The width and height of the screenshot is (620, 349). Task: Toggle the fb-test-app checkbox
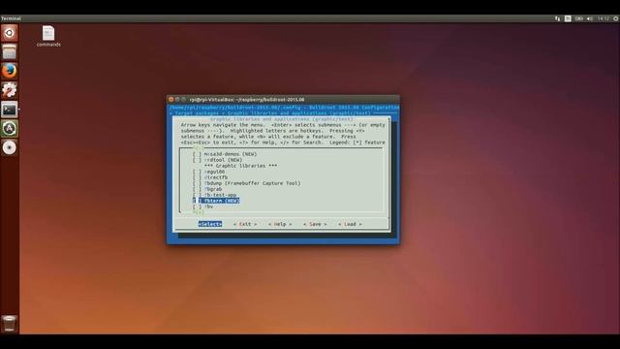(x=198, y=195)
